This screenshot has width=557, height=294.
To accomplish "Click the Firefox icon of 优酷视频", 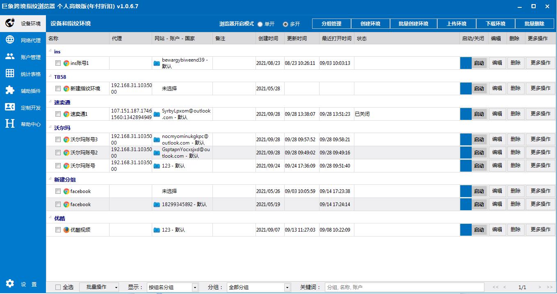I will [66, 230].
